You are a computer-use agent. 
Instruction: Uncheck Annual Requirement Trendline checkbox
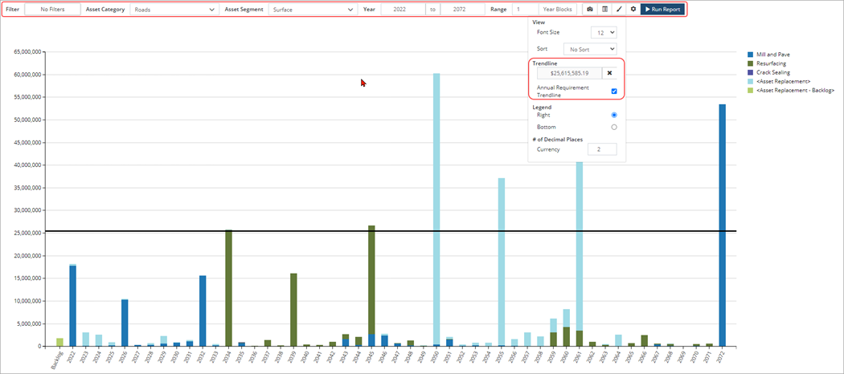tap(614, 91)
